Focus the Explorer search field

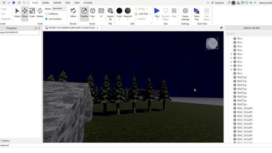[x=249, y=34]
